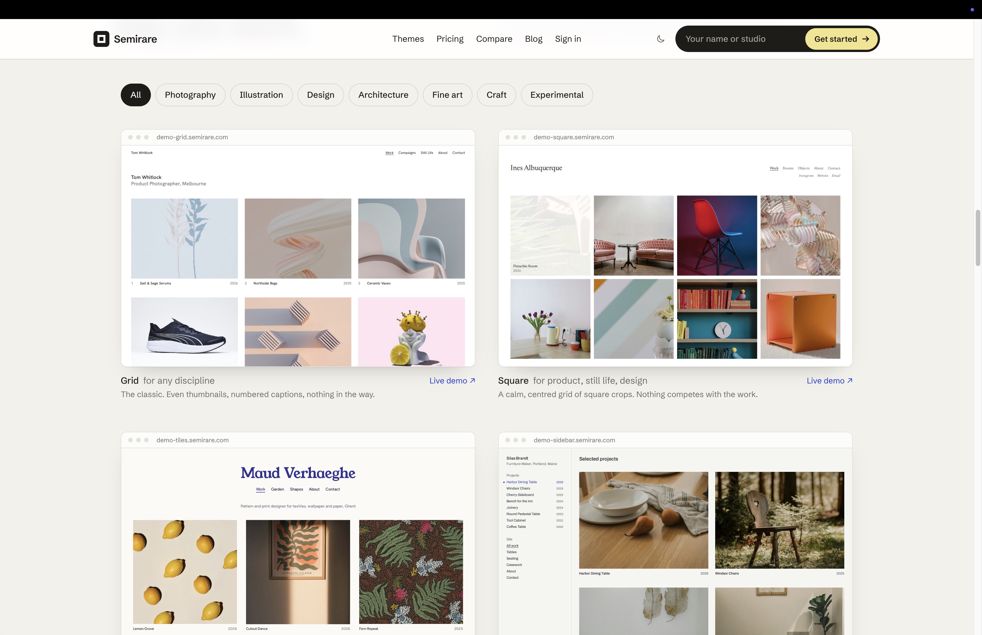This screenshot has width=982, height=635.
Task: Focus the 'Your name or studio' field
Action: pyautogui.click(x=740, y=39)
